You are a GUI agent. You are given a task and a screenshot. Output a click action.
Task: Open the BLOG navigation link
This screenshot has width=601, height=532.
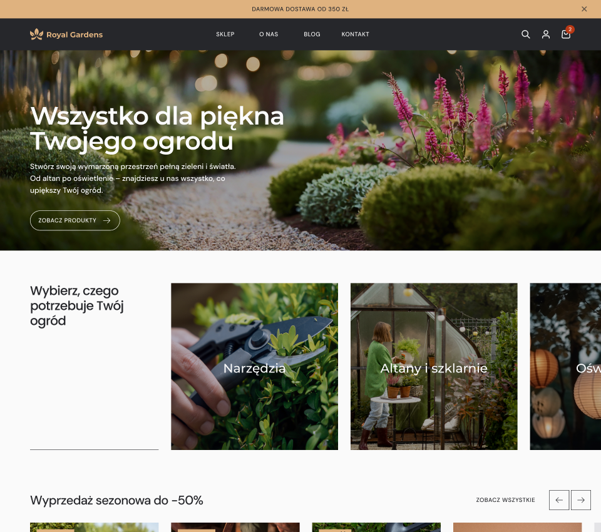[312, 34]
